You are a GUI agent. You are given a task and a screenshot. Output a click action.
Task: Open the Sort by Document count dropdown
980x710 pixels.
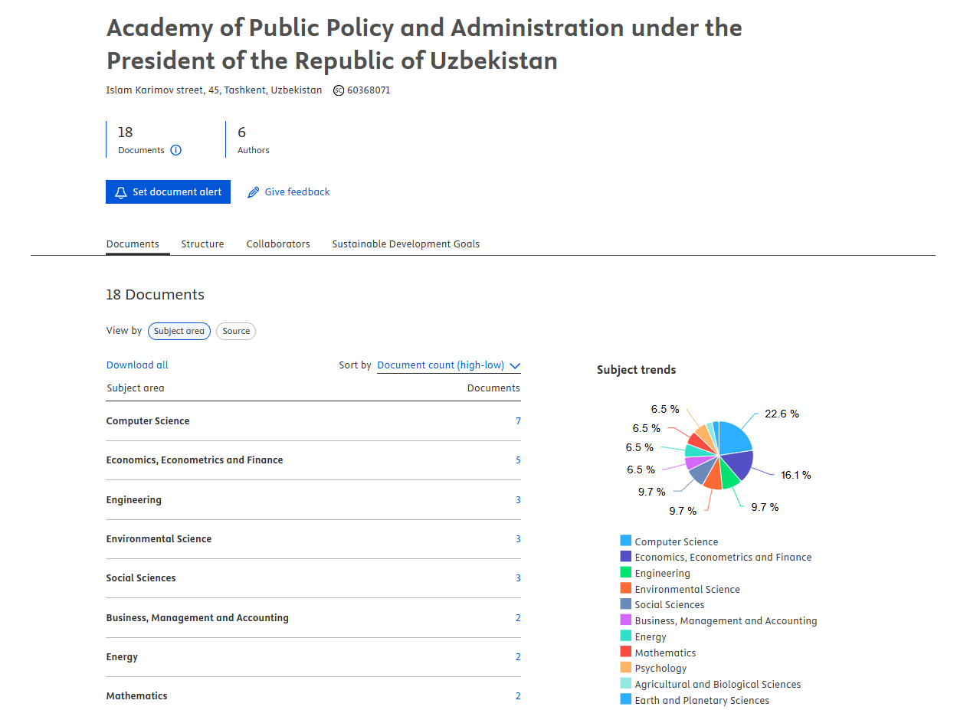point(449,365)
